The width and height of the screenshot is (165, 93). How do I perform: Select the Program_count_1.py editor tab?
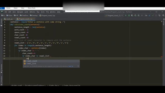(x=25, y=19)
